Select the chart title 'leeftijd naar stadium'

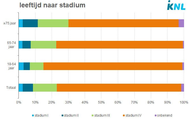pyautogui.click(x=52, y=5)
